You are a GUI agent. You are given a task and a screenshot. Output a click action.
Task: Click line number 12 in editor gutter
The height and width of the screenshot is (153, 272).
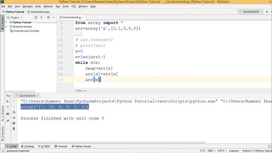pos(60,51)
